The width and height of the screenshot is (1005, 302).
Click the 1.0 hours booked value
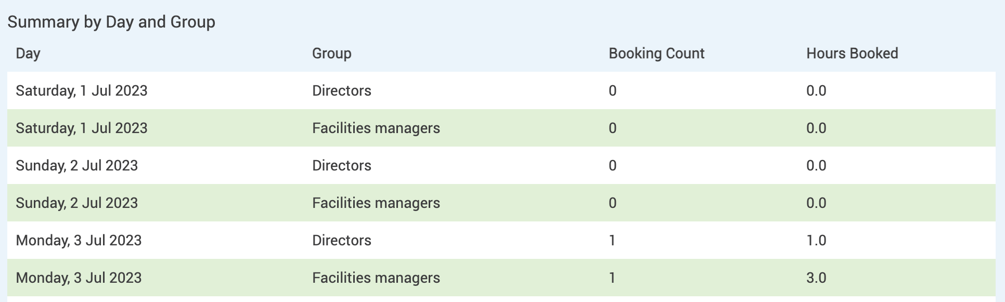tap(816, 241)
